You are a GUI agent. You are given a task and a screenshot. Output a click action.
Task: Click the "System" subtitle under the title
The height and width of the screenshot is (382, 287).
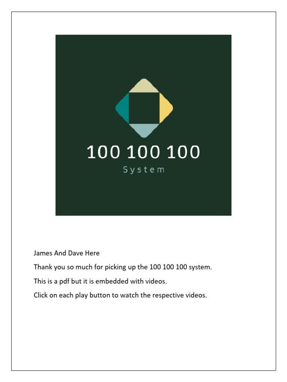(144, 170)
